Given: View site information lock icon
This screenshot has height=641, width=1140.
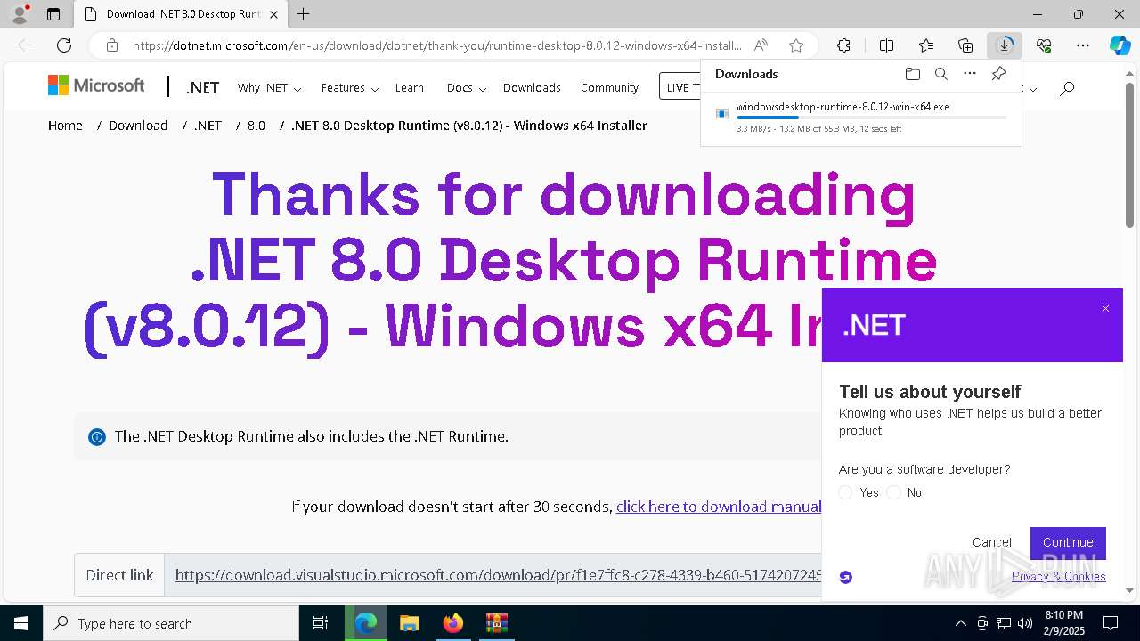Looking at the screenshot, I should pos(112,45).
